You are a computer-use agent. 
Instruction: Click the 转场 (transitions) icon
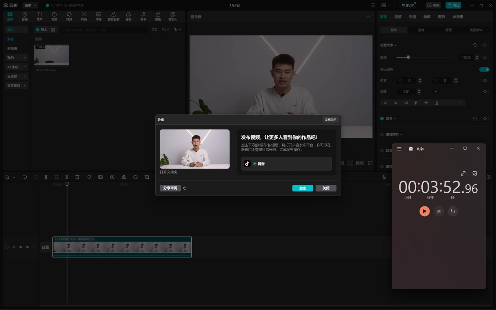point(84,16)
